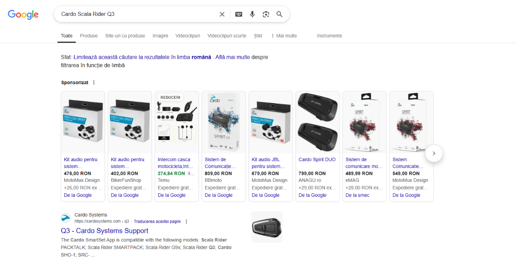Open the Q3 - Cardo Systems Support result
Screen dimensions: 517x266
coord(105,231)
